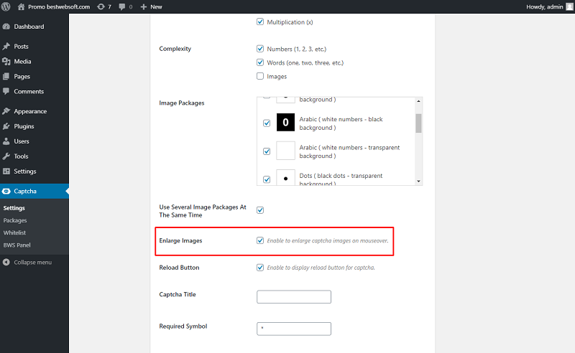Click the Appearance brush icon
The image size is (575, 353).
click(x=6, y=111)
